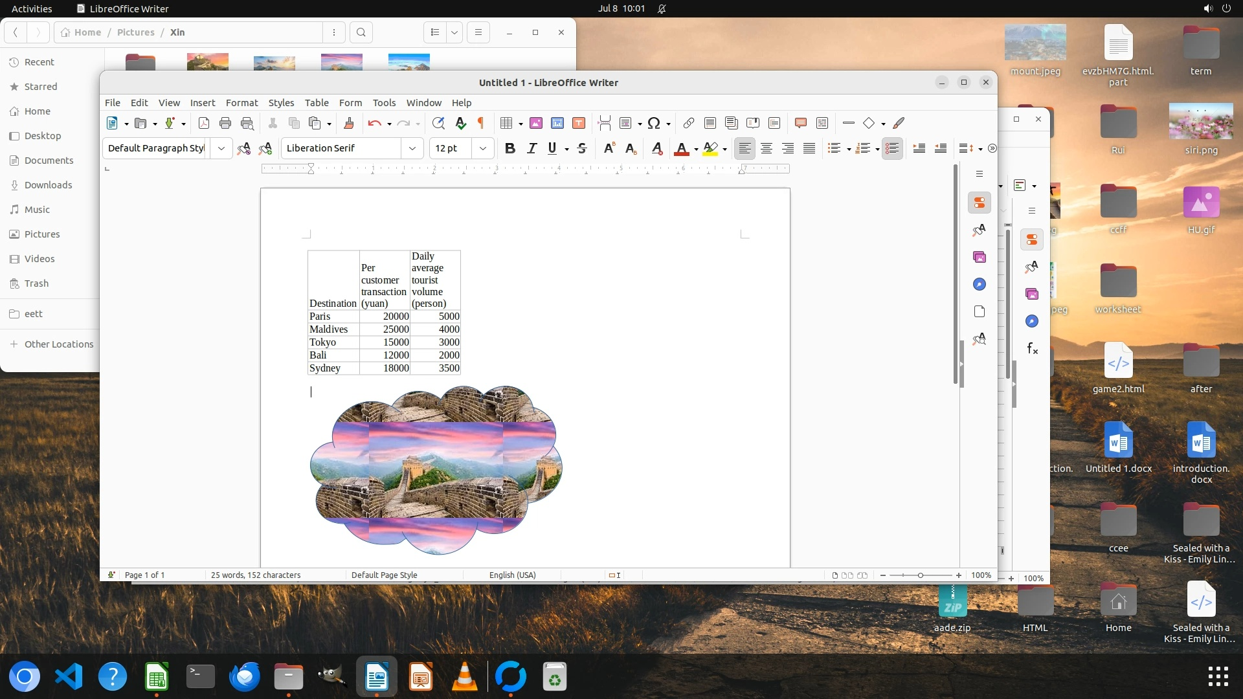This screenshot has width=1243, height=699.
Task: Expand the paragraph style dropdown
Action: 221,148
